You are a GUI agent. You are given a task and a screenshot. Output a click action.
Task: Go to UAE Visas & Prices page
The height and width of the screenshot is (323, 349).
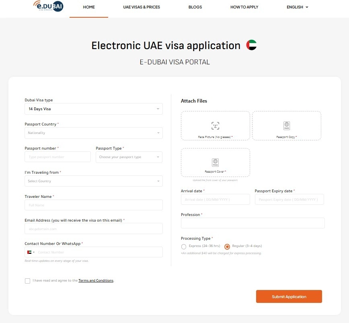tap(142, 7)
